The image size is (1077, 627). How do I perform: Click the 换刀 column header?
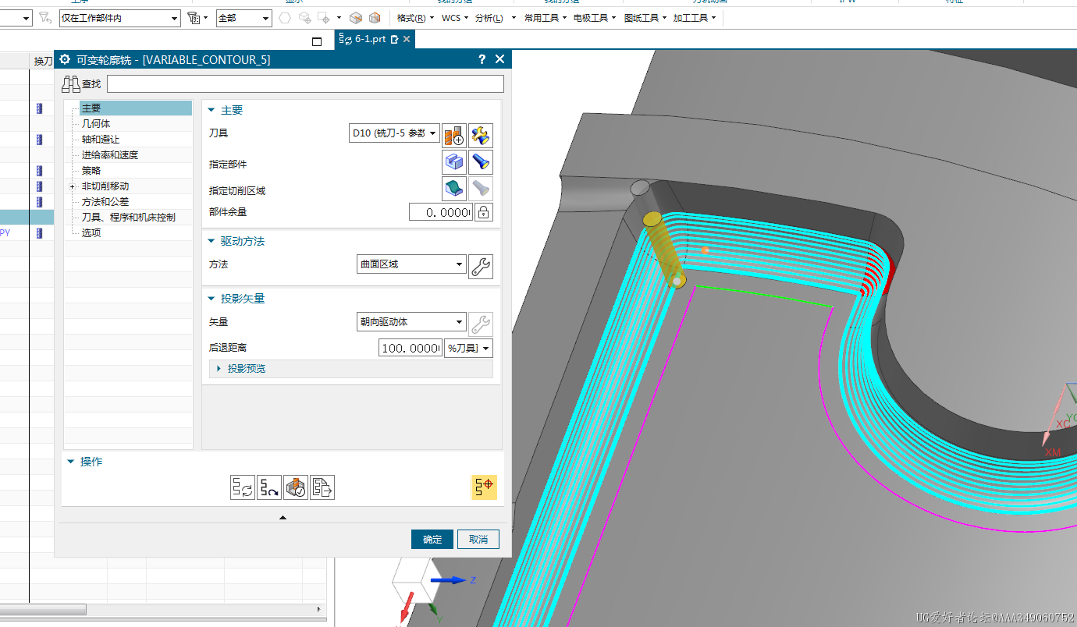click(42, 61)
